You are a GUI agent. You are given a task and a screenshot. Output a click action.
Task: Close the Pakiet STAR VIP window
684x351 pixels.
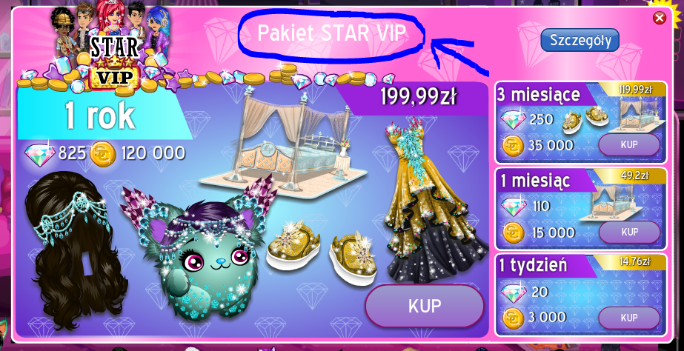pyautogui.click(x=659, y=18)
